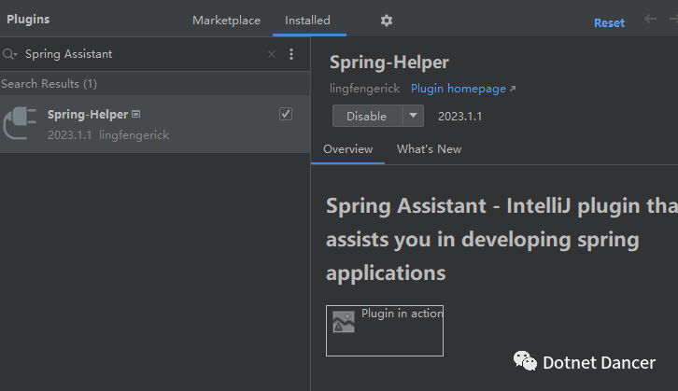This screenshot has width=678, height=391.
Task: Click the Plugin in action image placeholder
Action: click(x=384, y=330)
